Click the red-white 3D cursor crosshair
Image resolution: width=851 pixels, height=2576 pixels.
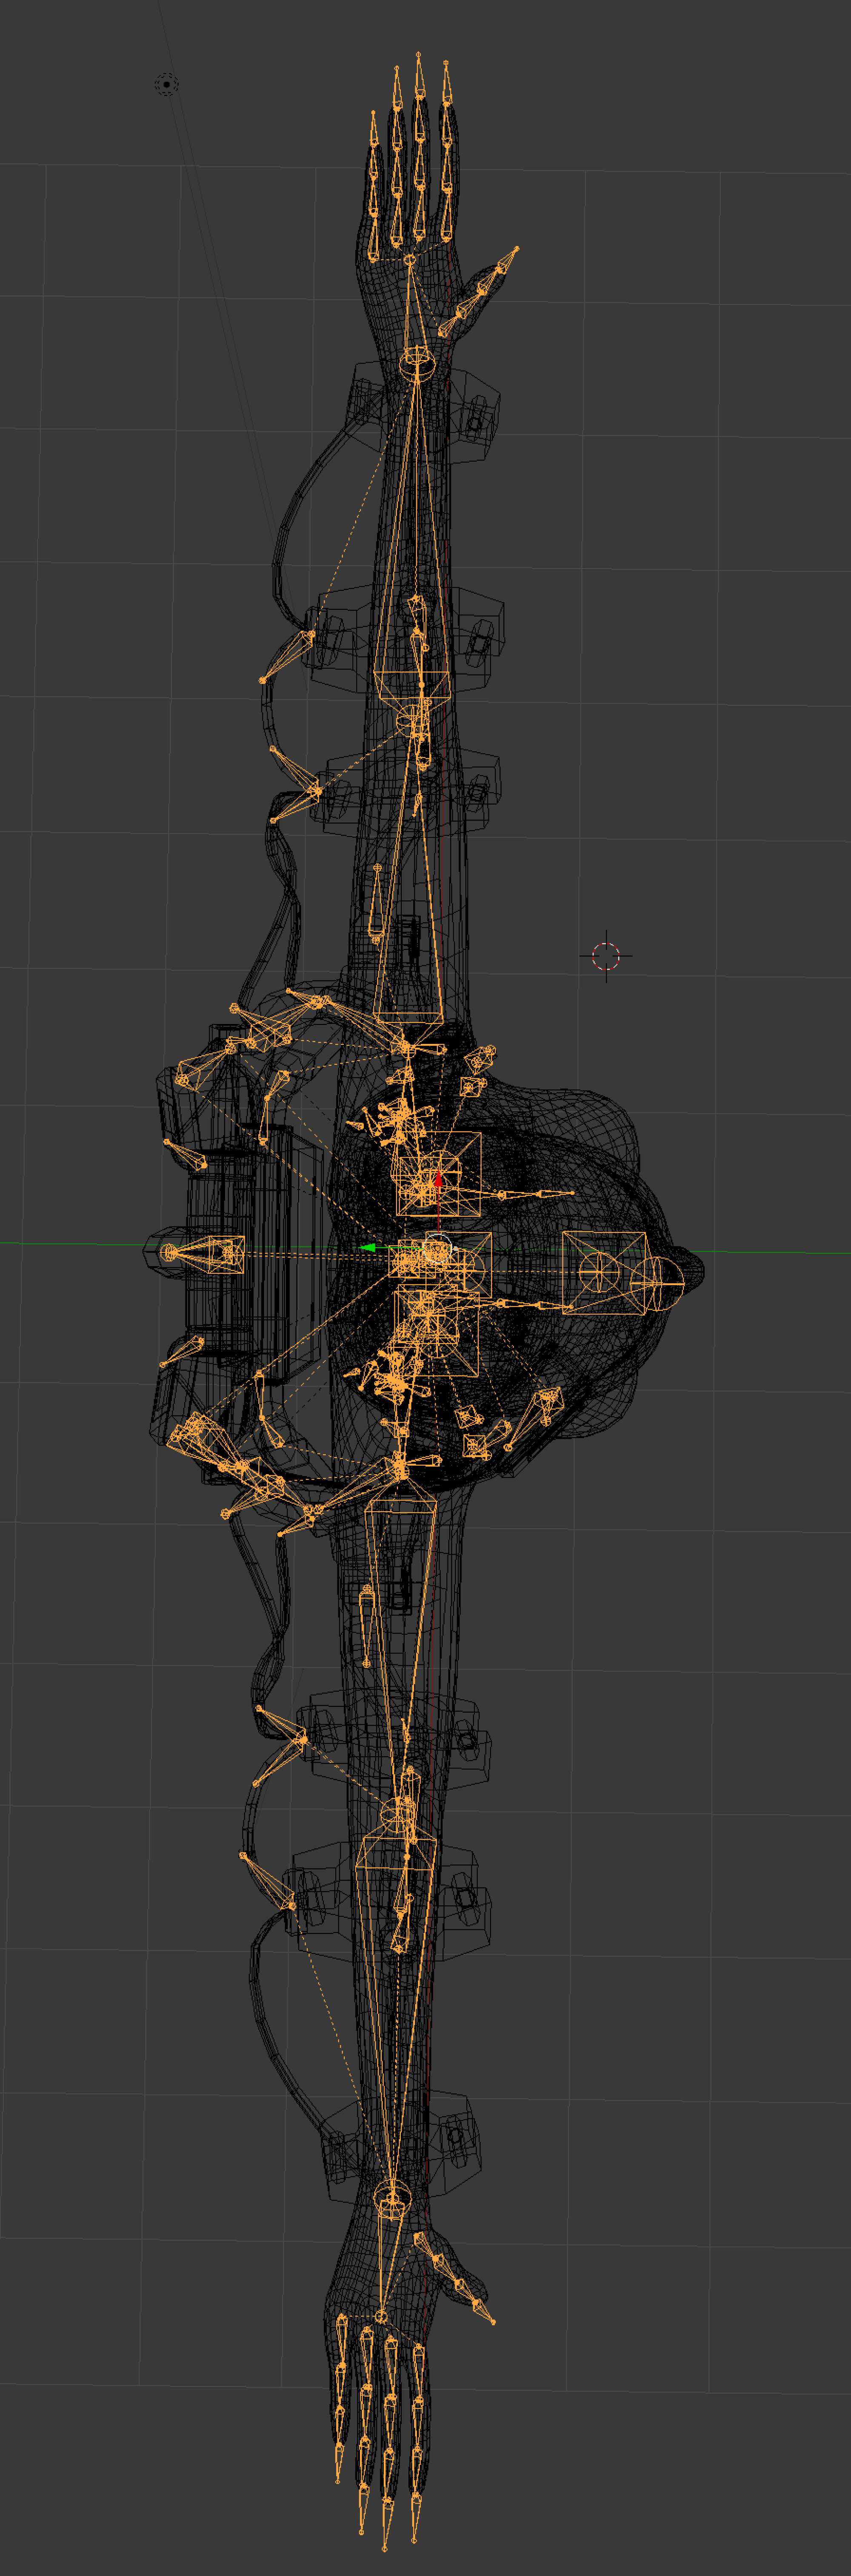tap(606, 956)
